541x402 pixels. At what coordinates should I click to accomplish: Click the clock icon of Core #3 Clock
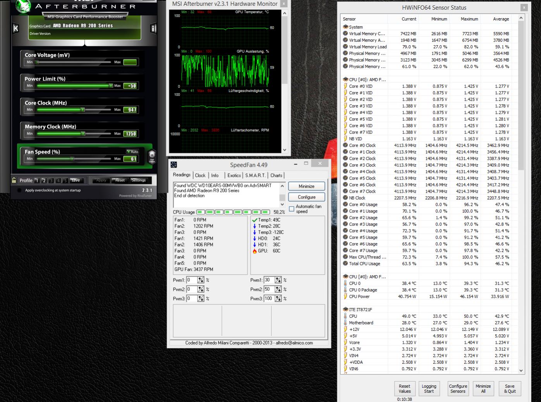point(345,165)
